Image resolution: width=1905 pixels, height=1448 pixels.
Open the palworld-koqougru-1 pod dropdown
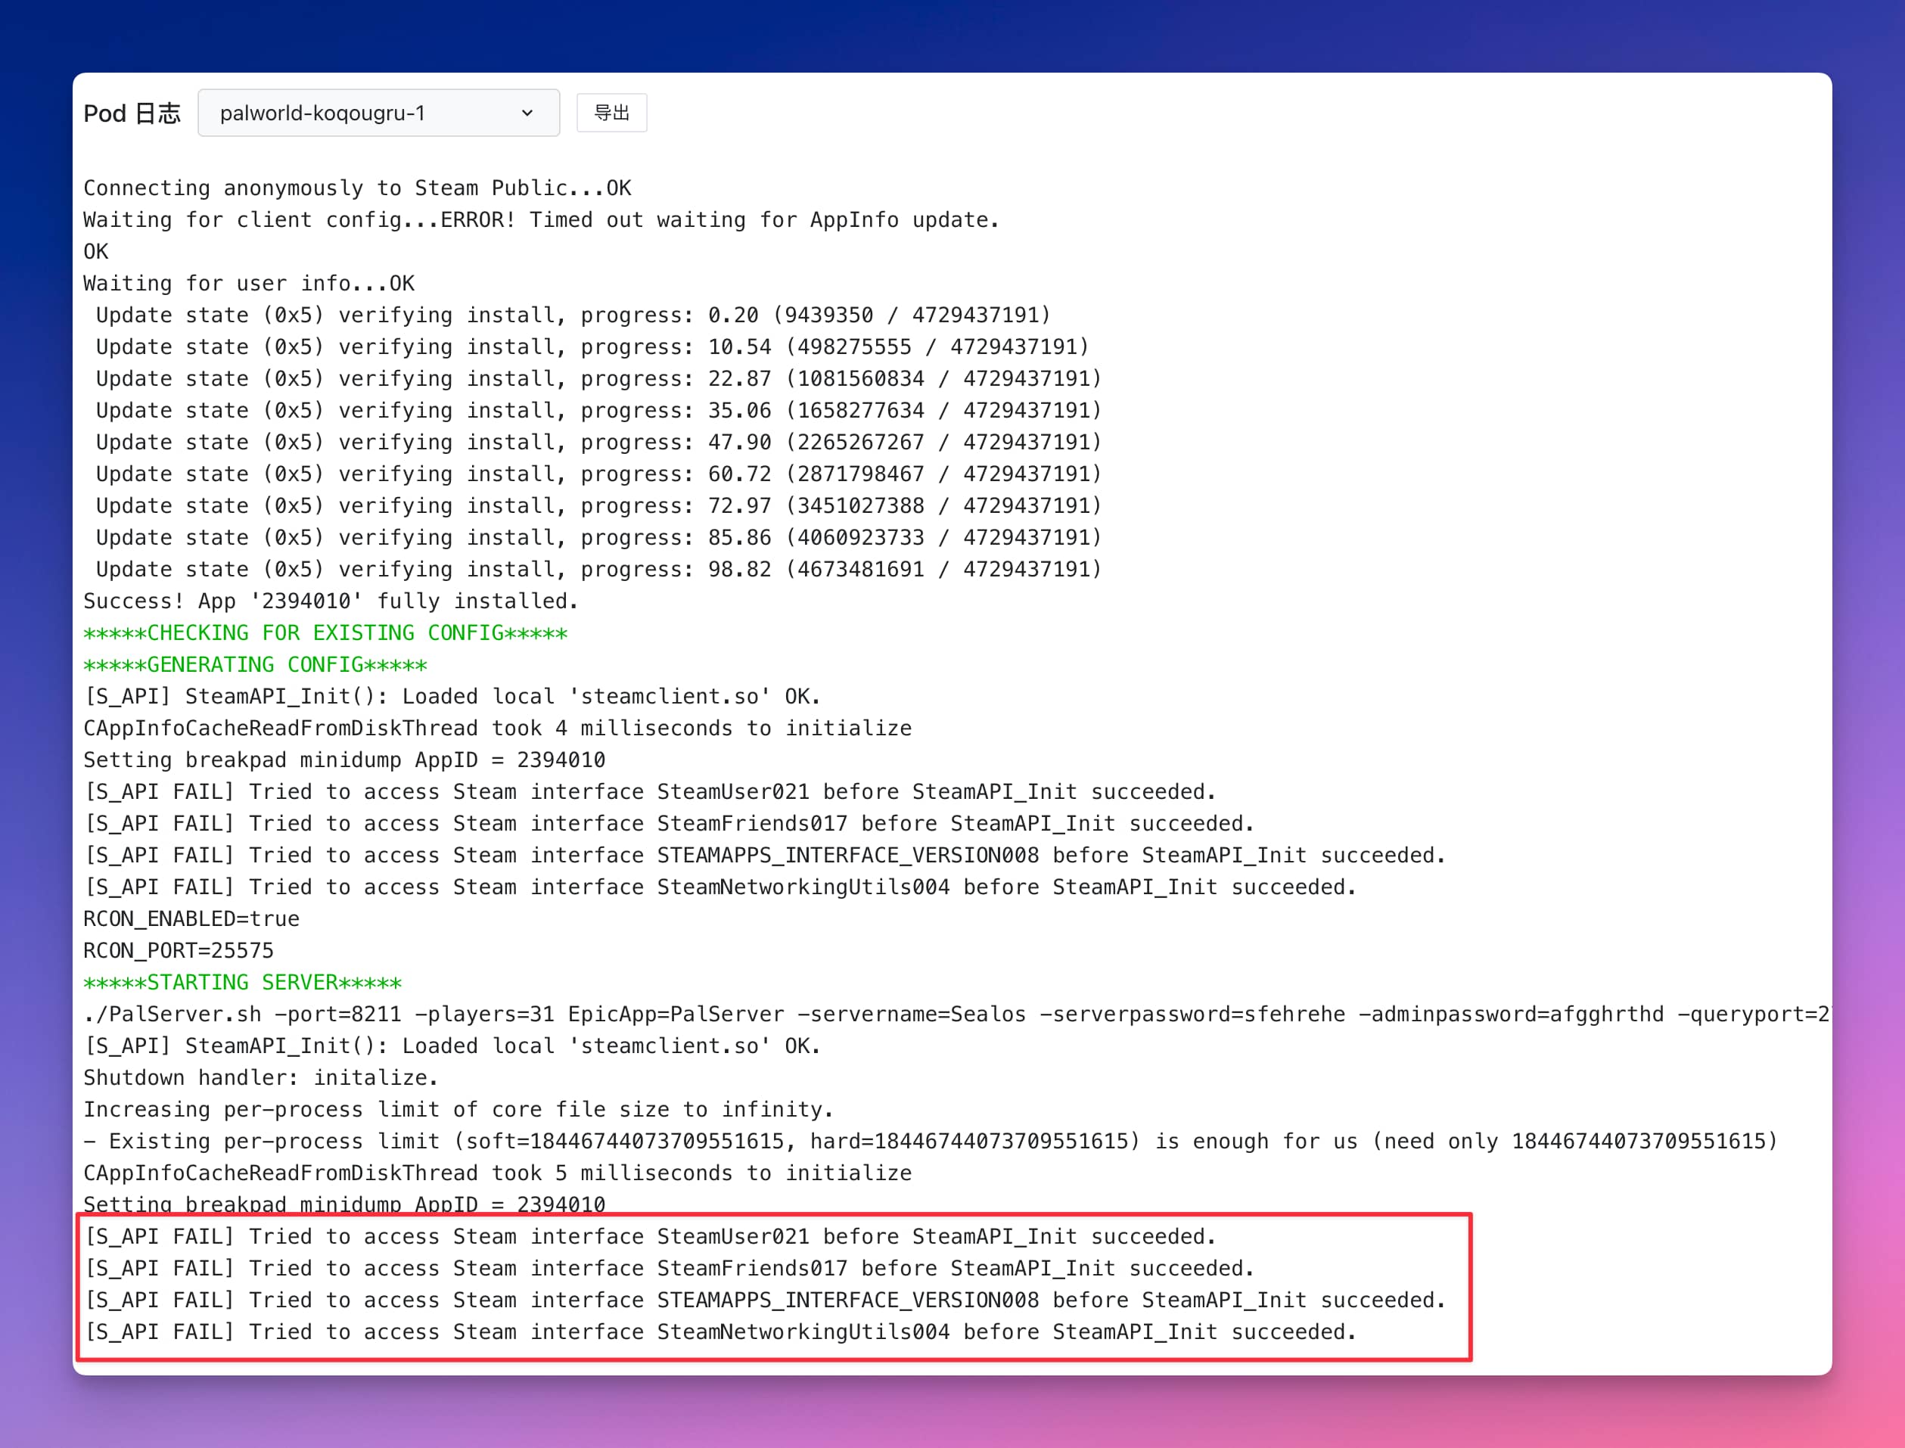(378, 113)
